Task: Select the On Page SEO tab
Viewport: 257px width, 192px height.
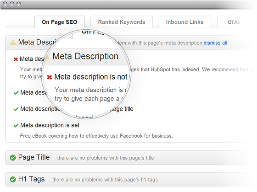Action: 60,22
